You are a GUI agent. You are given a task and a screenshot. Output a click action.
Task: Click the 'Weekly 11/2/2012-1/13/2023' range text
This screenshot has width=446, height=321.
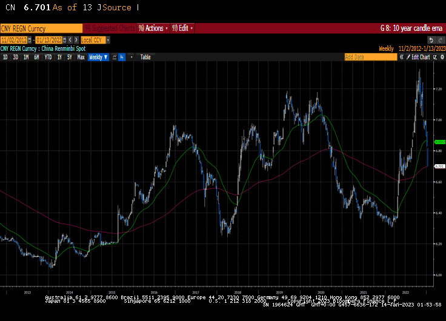pyautogui.click(x=412, y=48)
